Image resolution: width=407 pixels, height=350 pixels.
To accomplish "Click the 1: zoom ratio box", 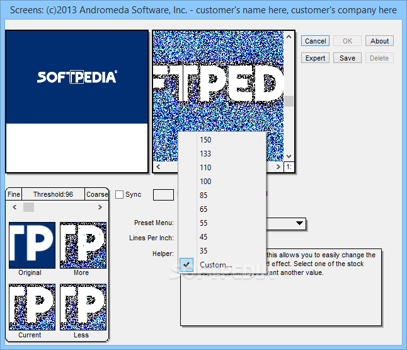I will point(289,167).
